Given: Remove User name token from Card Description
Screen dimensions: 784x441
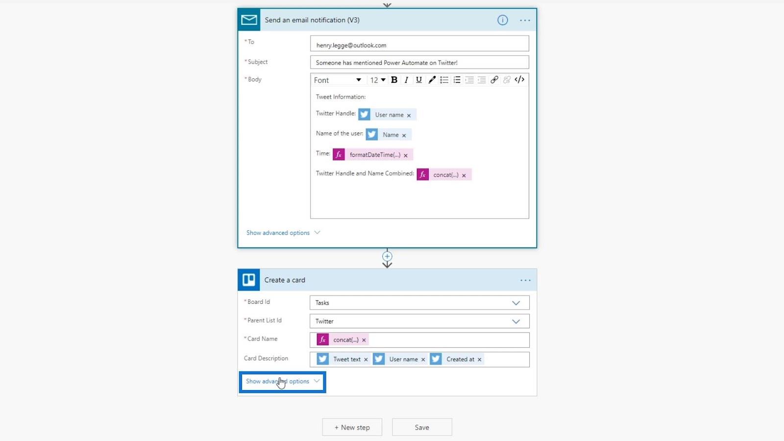Looking at the screenshot, I should [x=423, y=360].
